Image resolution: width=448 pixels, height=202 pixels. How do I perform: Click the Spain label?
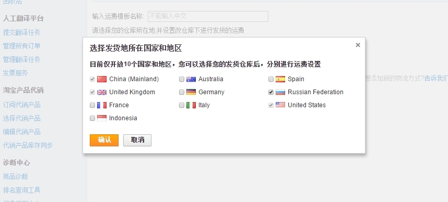[x=296, y=79]
